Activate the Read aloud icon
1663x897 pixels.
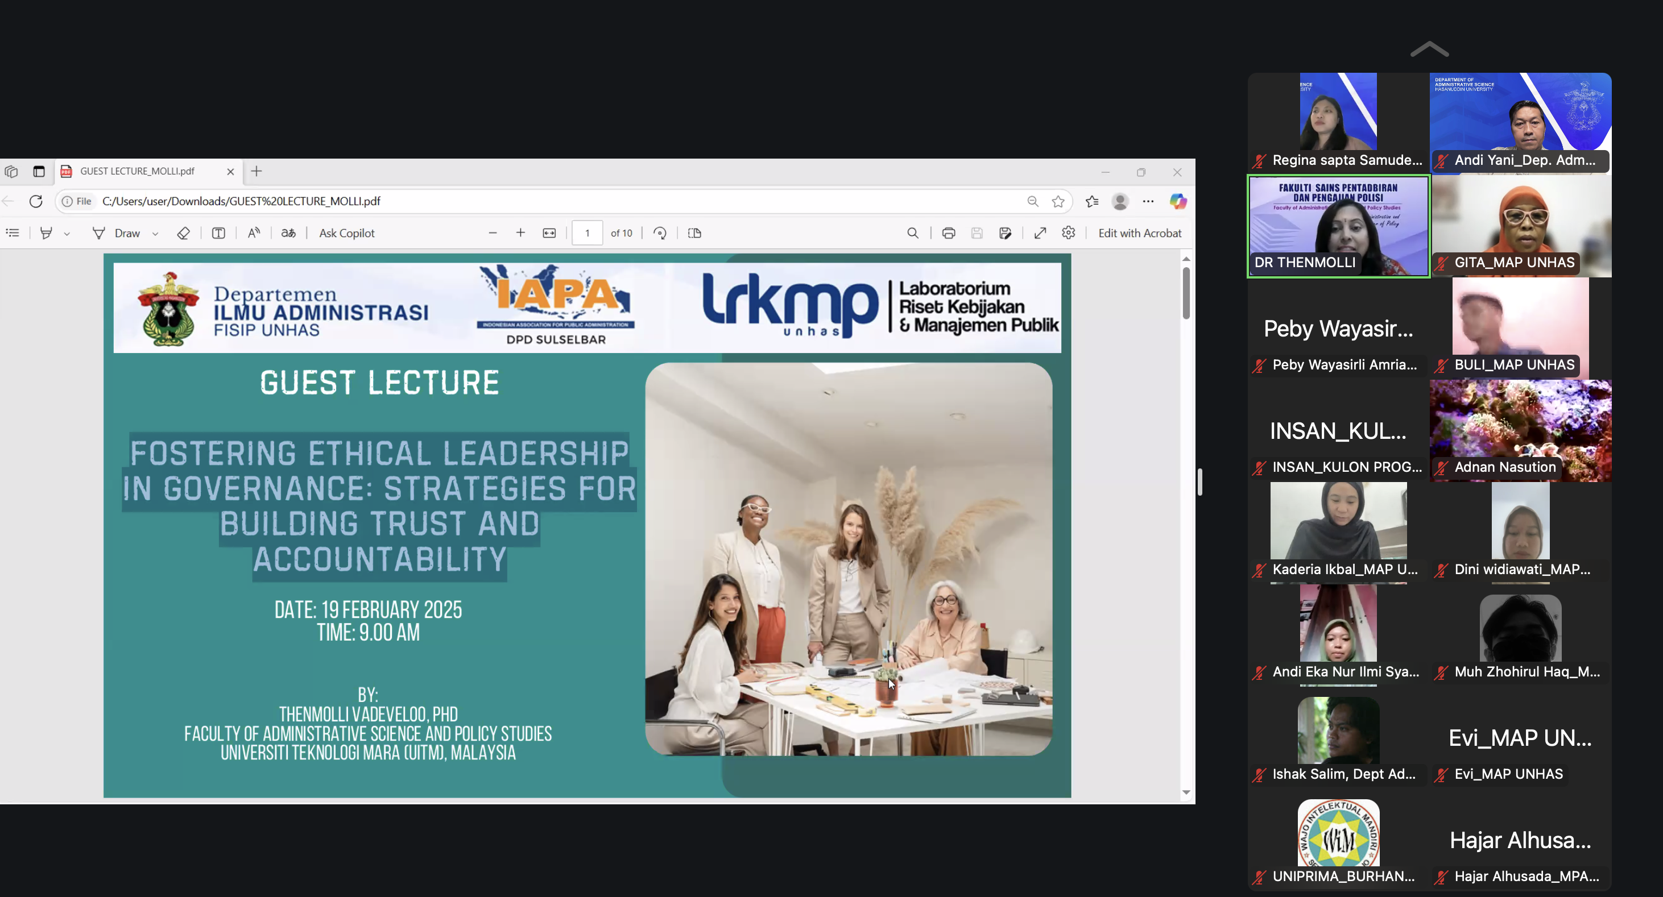click(x=254, y=233)
